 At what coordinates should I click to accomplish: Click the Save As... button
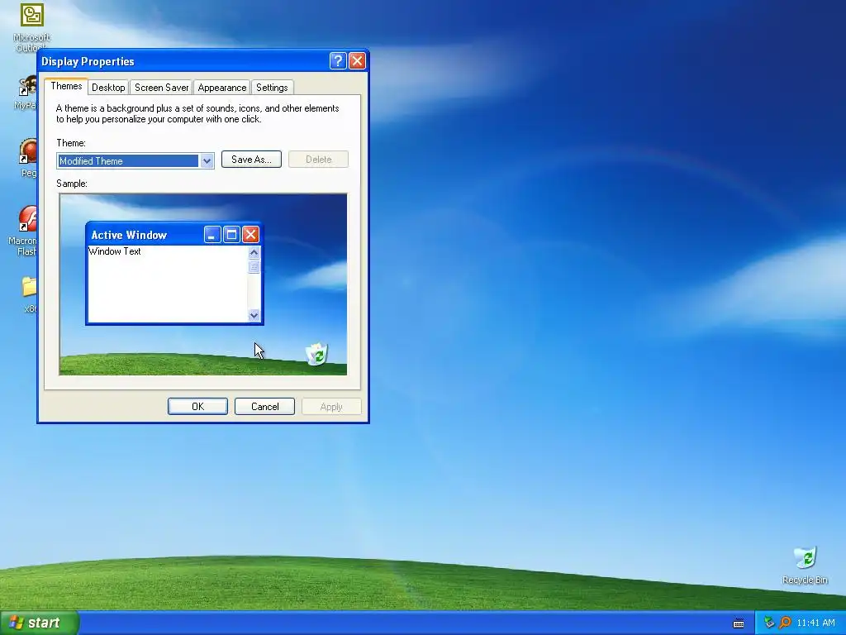[x=251, y=160]
